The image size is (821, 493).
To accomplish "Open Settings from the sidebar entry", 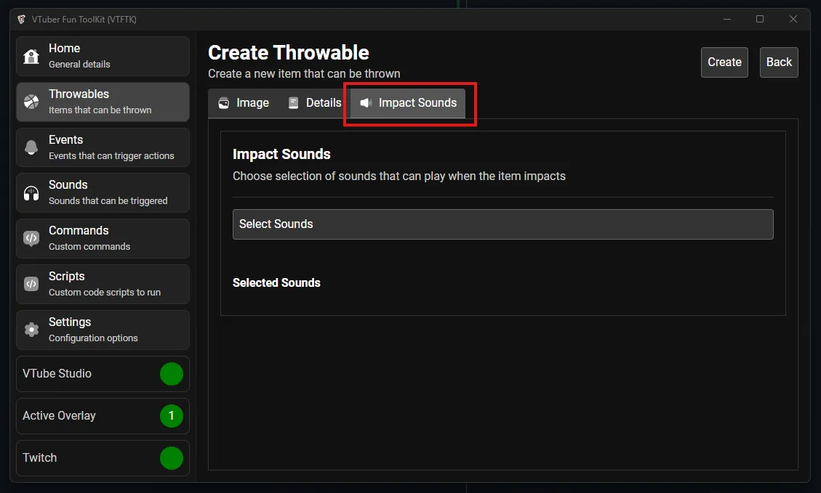I will coord(102,330).
